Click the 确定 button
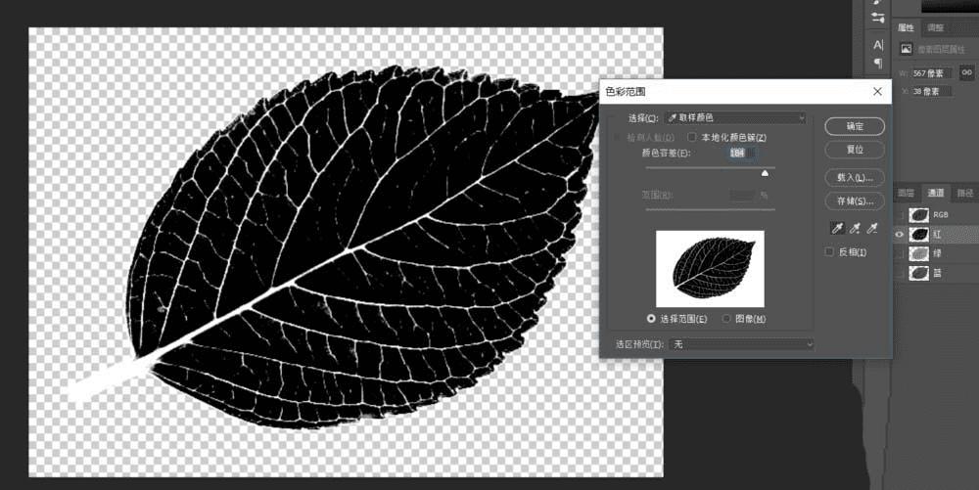Image resolution: width=979 pixels, height=490 pixels. [x=855, y=126]
